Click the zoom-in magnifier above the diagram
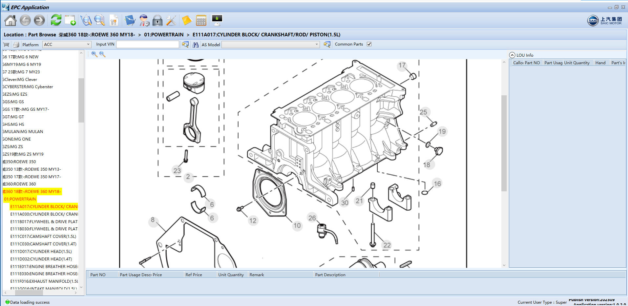Screen dimensions: 628x306 [94, 54]
